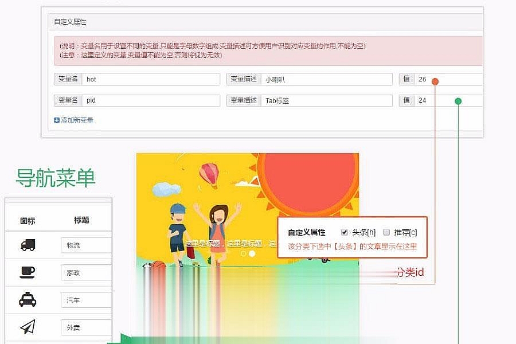This screenshot has height=344, width=516.
Task: Click the 标题 column header
Action: pos(81,220)
